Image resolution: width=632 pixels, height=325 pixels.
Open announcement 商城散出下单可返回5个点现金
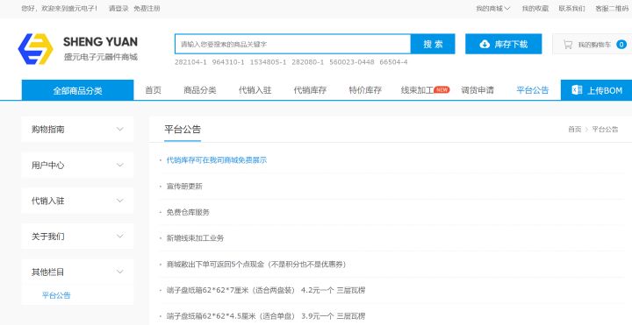click(x=256, y=265)
